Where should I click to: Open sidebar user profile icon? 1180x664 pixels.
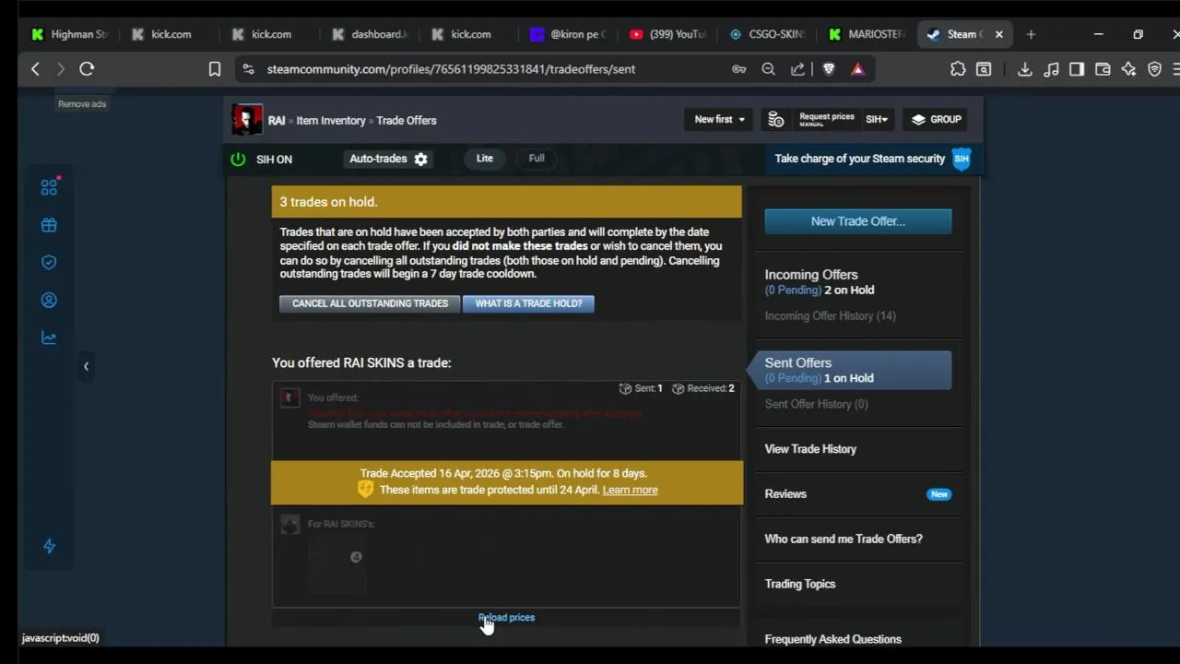[49, 301]
